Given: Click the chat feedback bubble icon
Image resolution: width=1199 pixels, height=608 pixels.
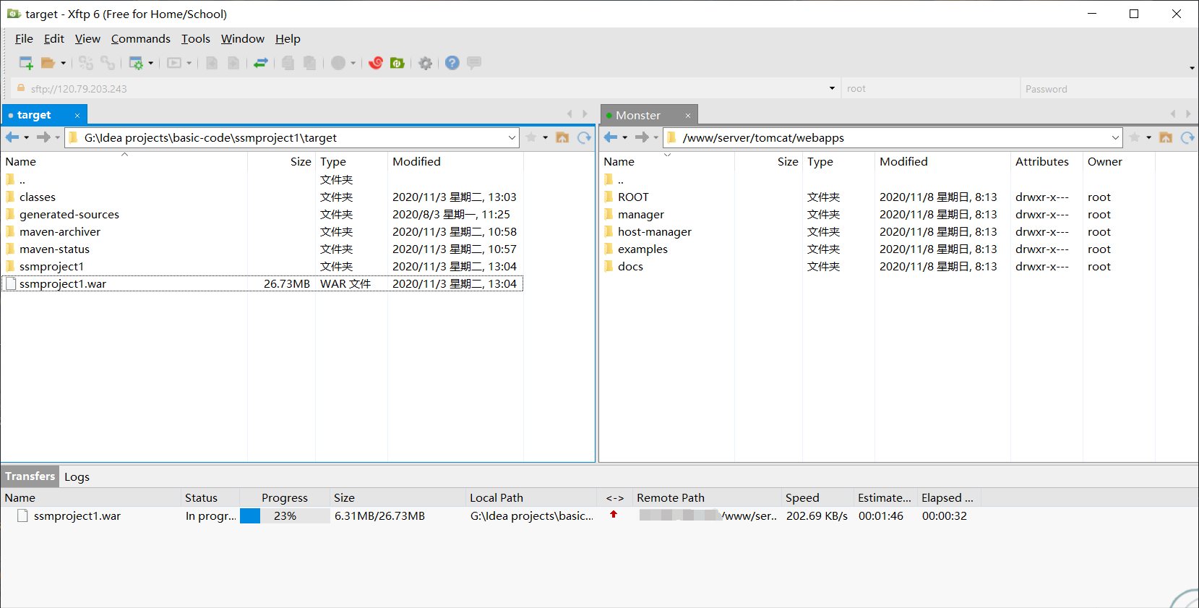Looking at the screenshot, I should click(x=474, y=63).
